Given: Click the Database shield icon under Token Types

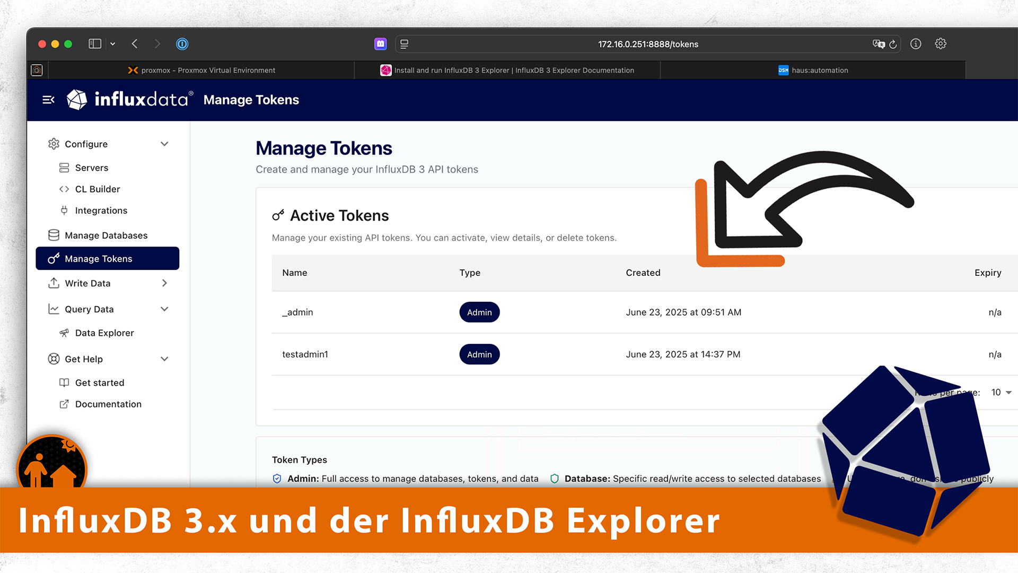Looking at the screenshot, I should click(555, 479).
